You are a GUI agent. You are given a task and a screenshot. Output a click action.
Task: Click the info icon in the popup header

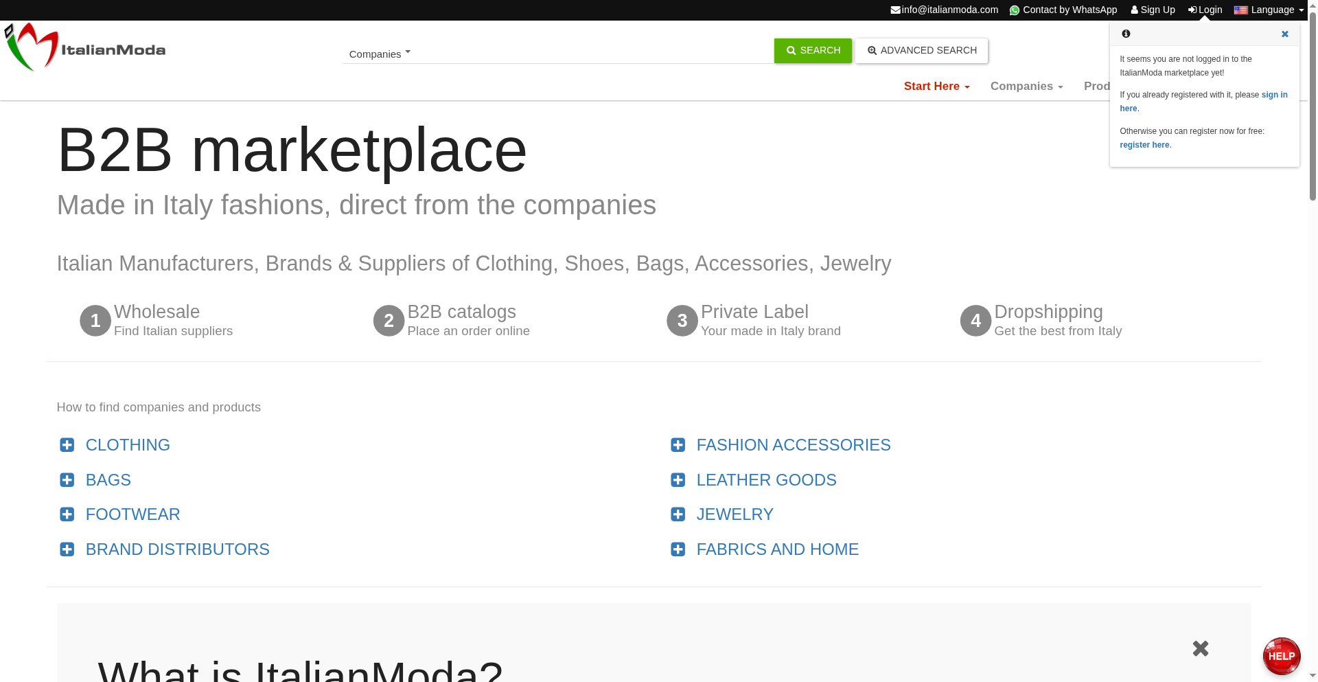[1126, 34]
